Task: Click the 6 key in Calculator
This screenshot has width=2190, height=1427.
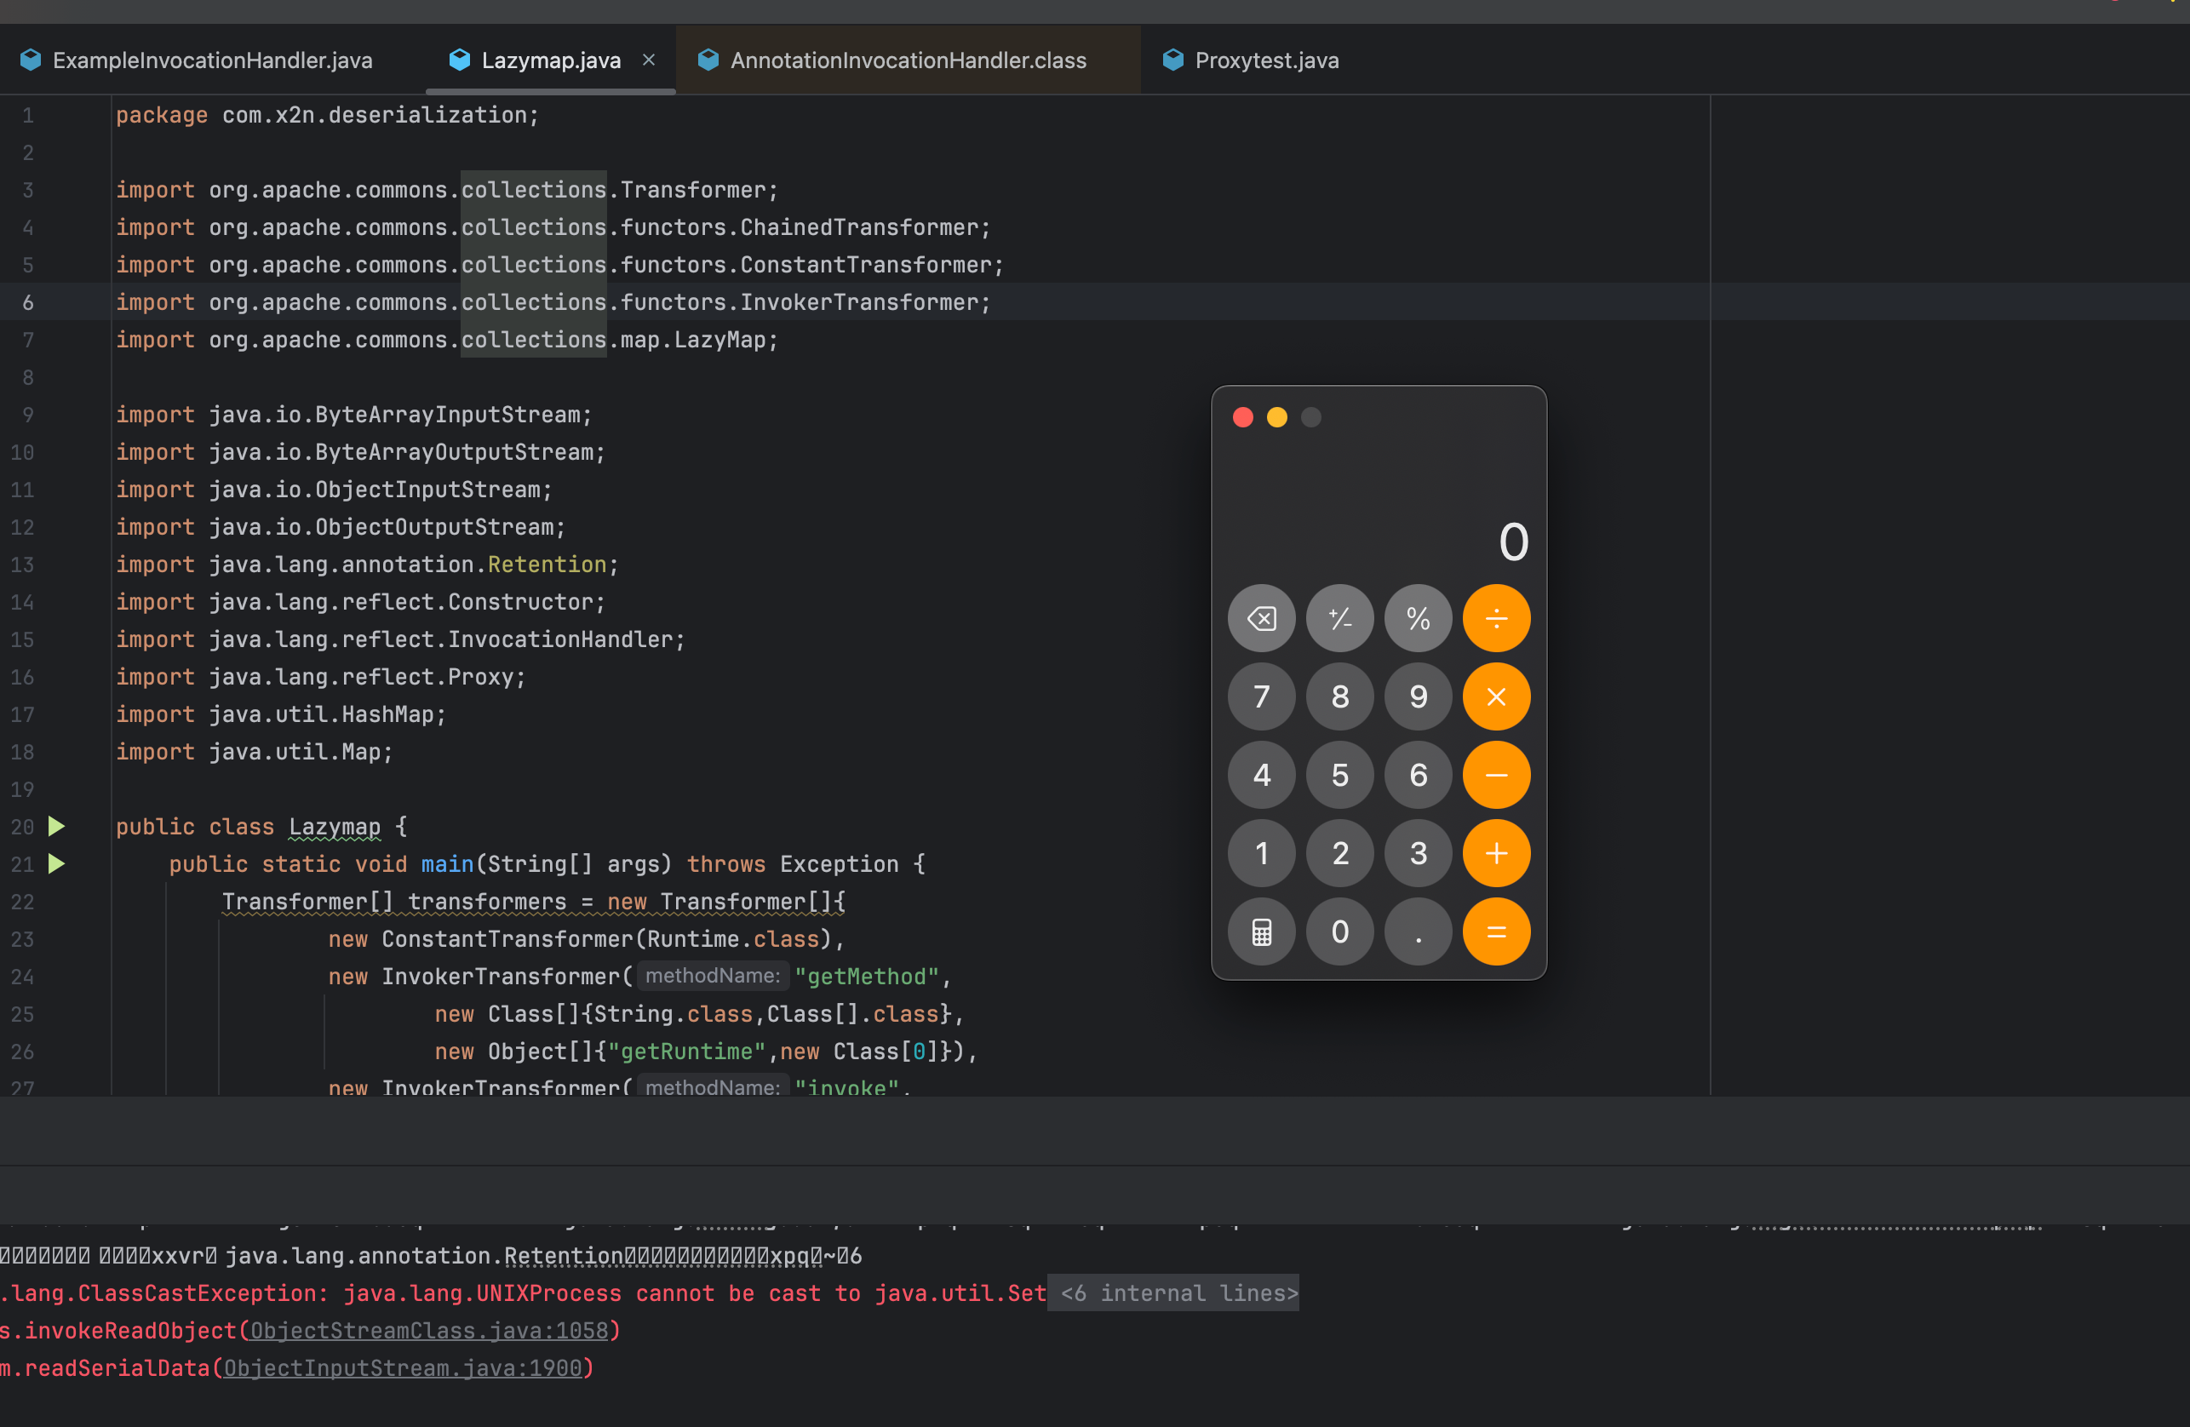Action: [1418, 775]
